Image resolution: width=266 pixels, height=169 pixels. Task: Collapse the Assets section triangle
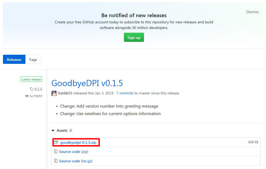(x=53, y=131)
